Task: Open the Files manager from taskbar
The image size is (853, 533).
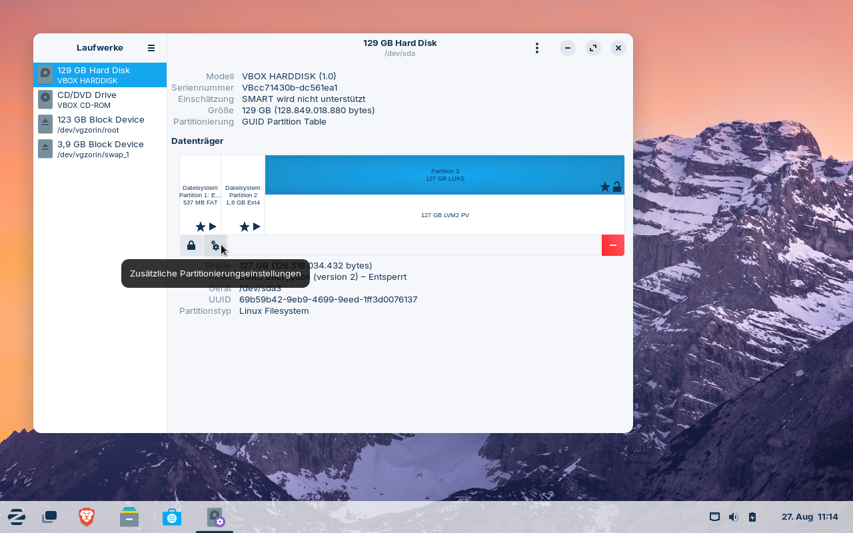Action: click(x=129, y=517)
